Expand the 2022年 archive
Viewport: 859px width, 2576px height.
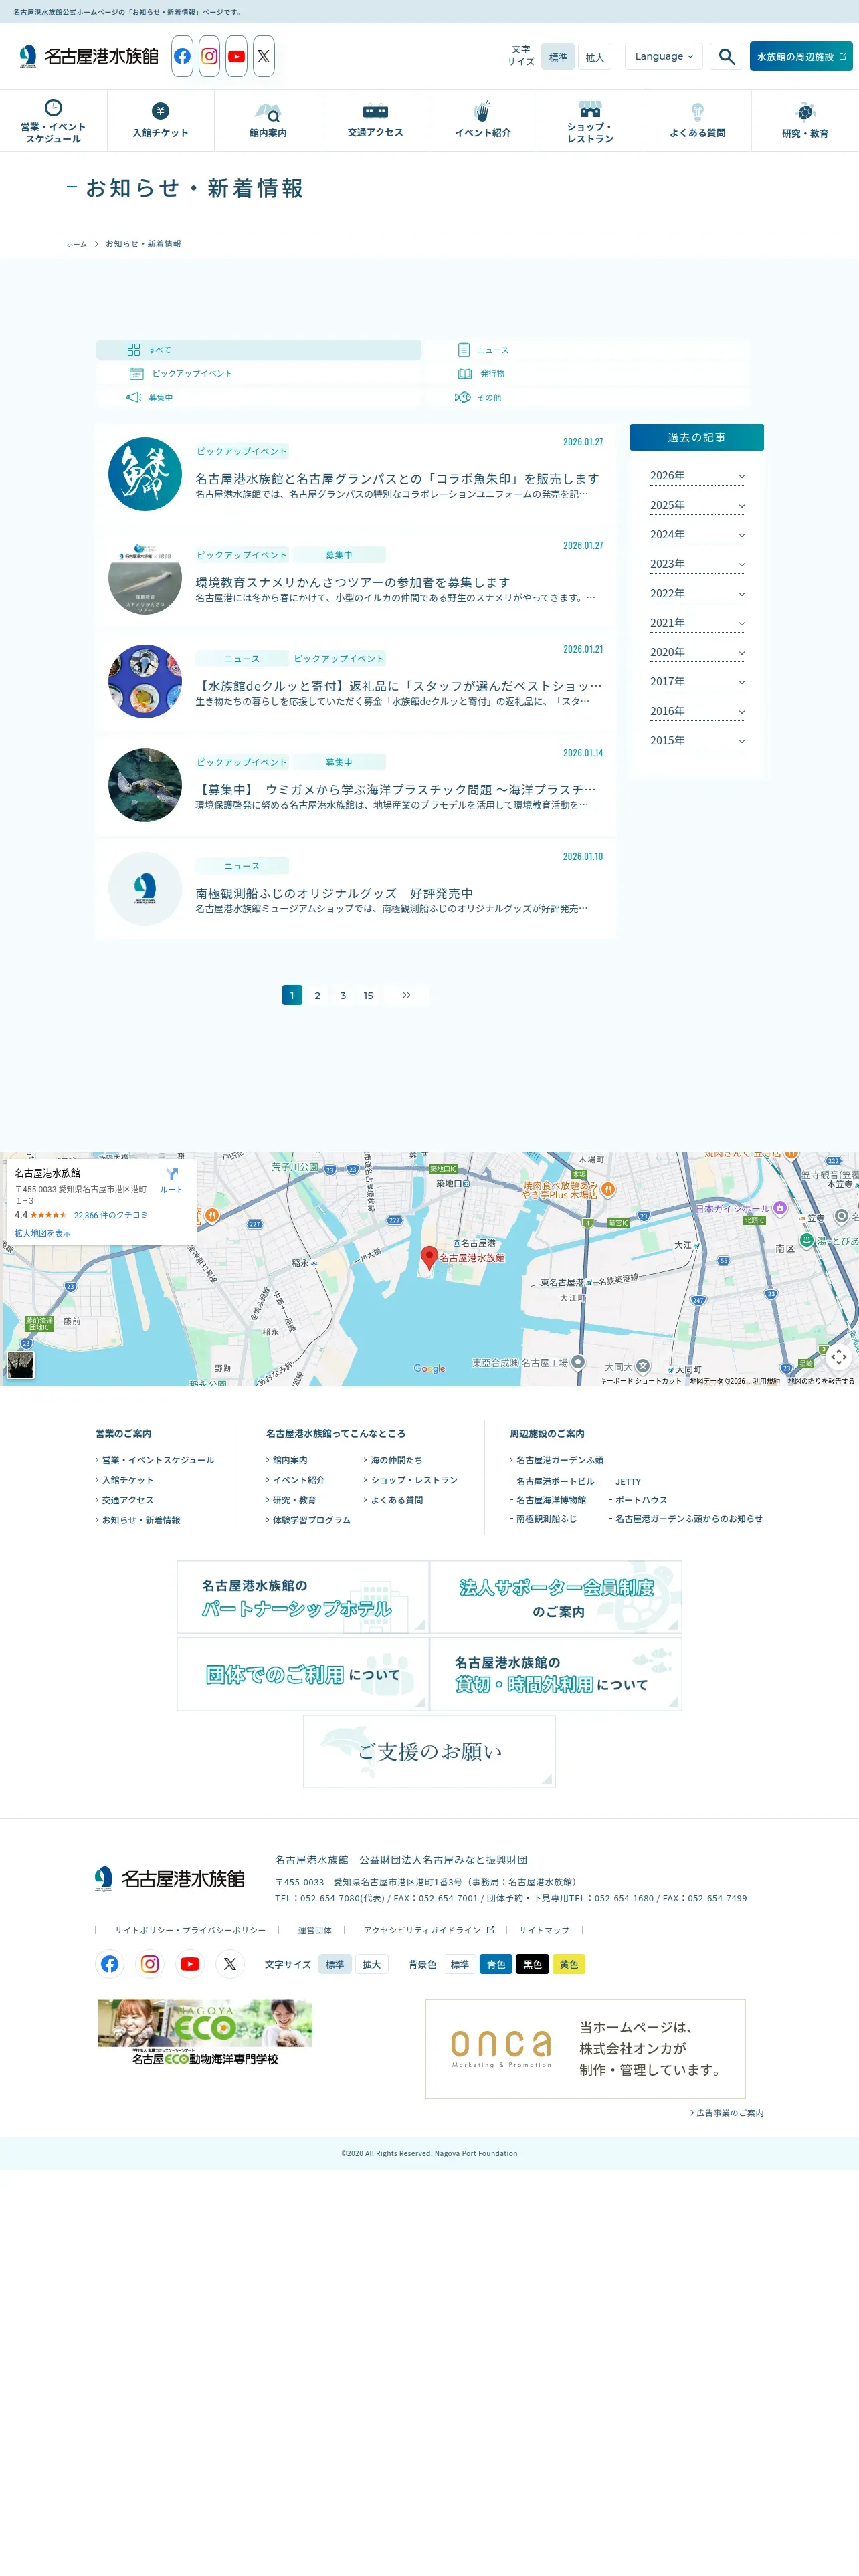click(697, 593)
